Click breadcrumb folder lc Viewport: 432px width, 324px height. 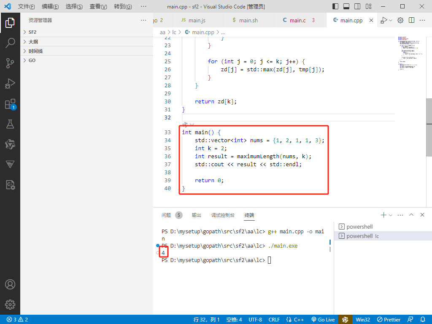(x=174, y=32)
